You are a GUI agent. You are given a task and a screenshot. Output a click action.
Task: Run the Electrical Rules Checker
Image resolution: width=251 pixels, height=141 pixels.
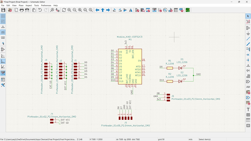click(160, 10)
